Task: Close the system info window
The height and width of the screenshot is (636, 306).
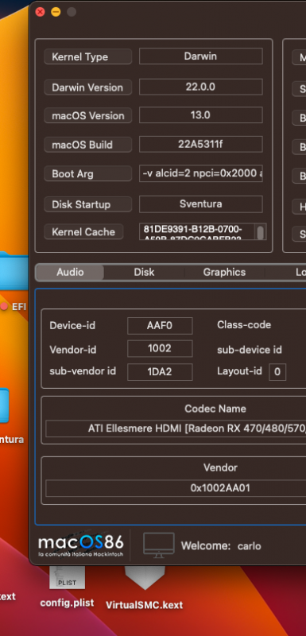Action: (x=40, y=12)
